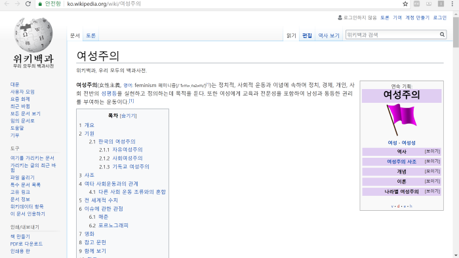Bookmark page with the star icon
Image resolution: width=459 pixels, height=258 pixels.
405,4
